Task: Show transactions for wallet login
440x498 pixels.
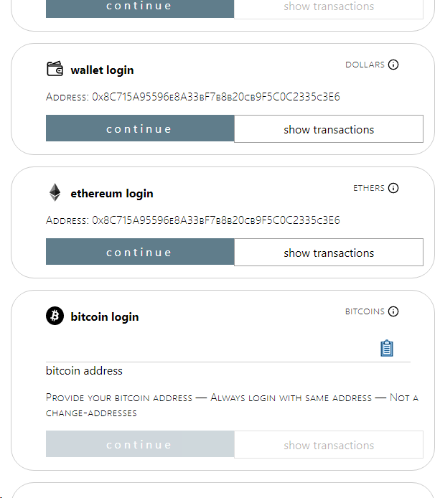Action: [x=329, y=129]
